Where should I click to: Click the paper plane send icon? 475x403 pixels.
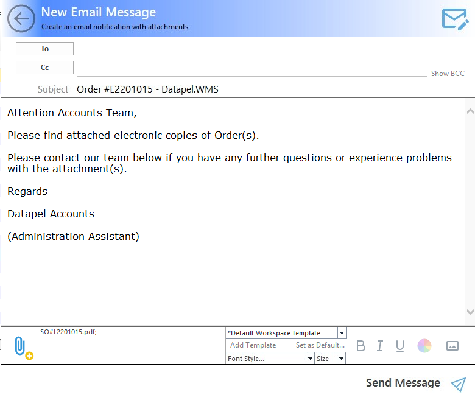pos(459,384)
